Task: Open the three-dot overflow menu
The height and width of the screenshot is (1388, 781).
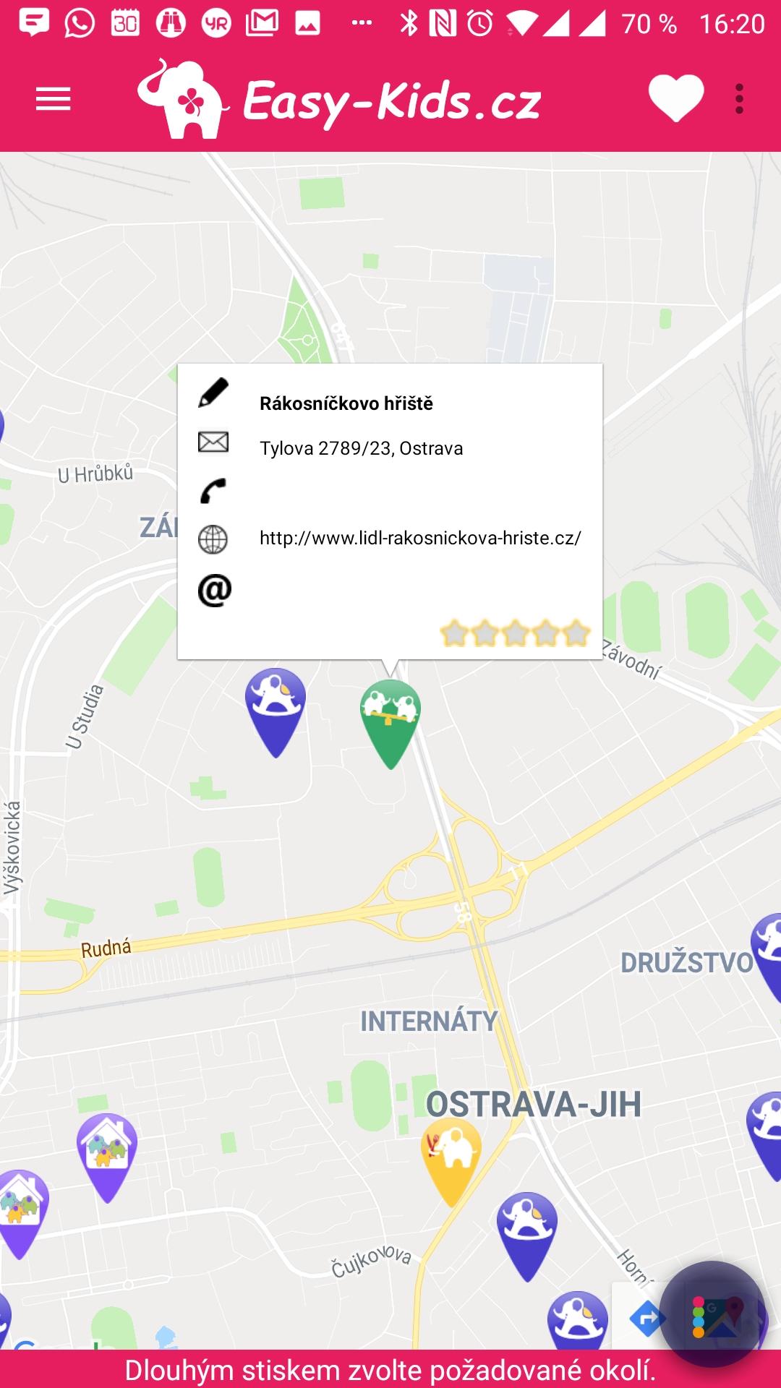Action: 739,99
